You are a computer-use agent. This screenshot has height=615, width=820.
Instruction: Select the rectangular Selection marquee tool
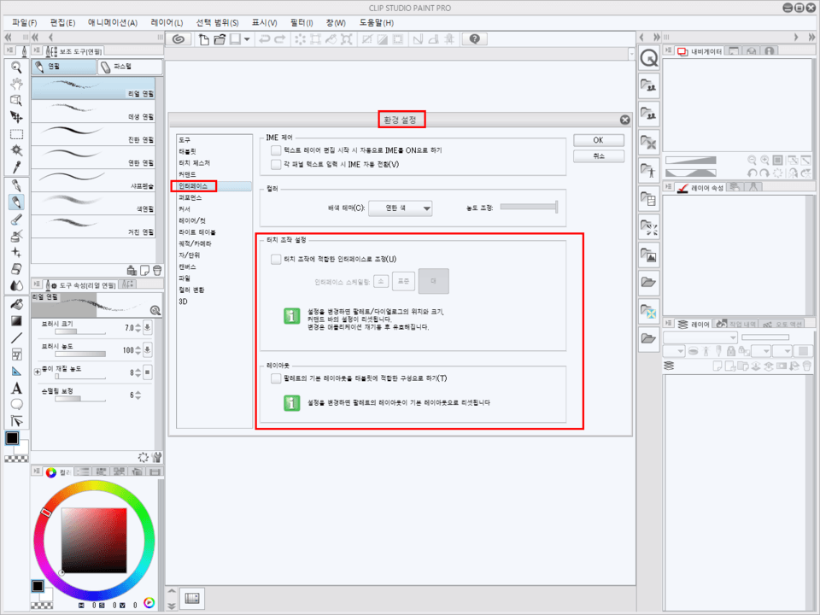pos(16,134)
